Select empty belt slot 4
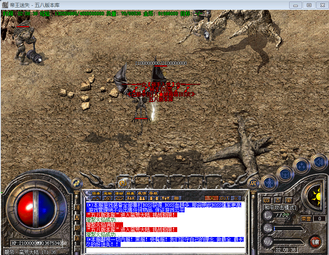This screenshot has width=329, height=255. (x=177, y=182)
